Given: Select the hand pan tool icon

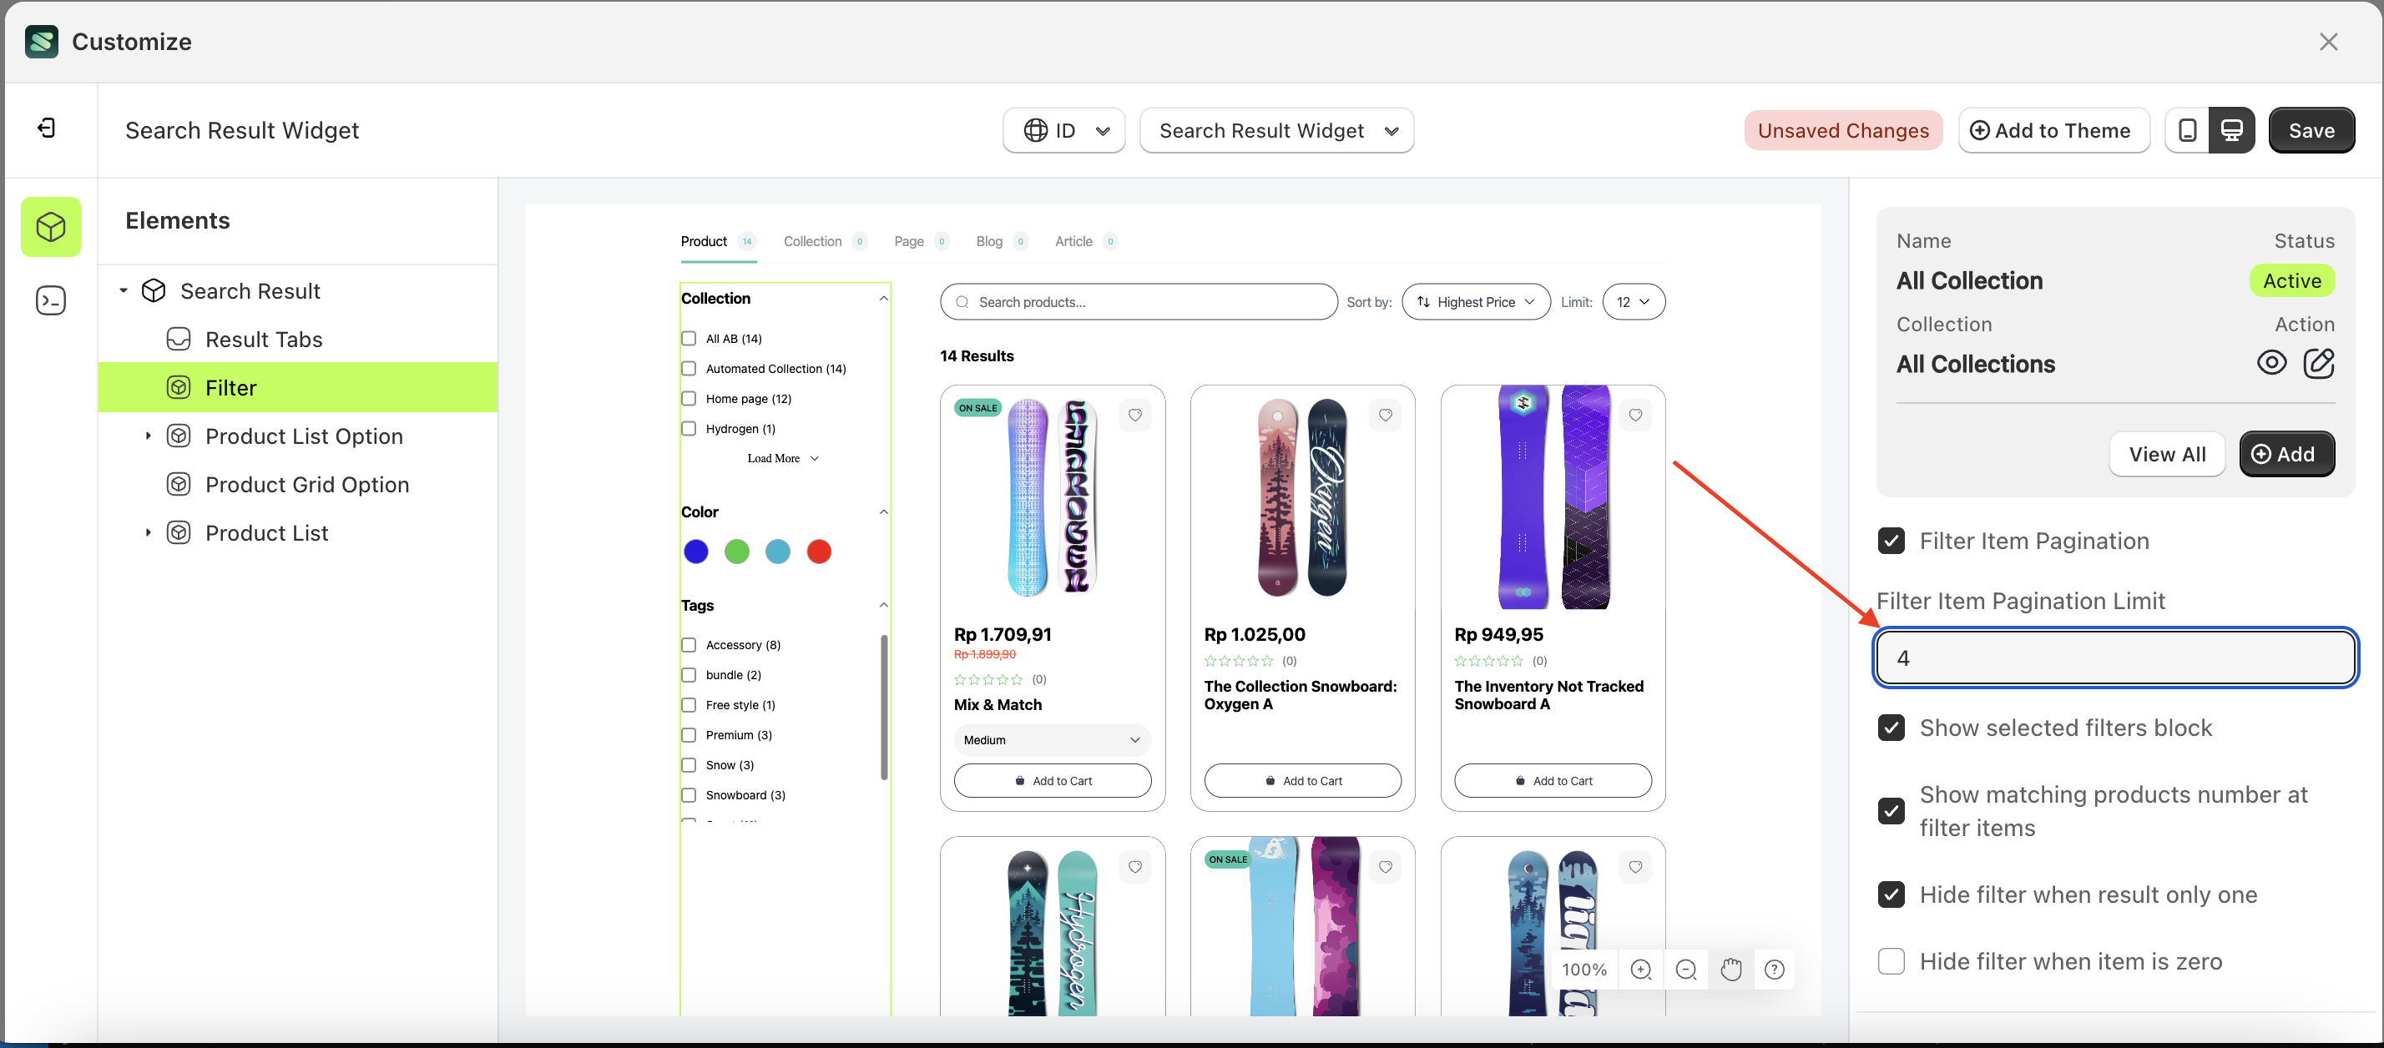Looking at the screenshot, I should point(1730,969).
